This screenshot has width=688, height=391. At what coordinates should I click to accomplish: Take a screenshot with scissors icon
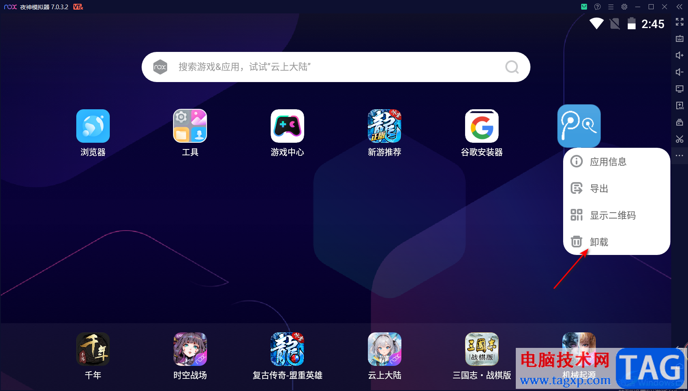pos(680,139)
